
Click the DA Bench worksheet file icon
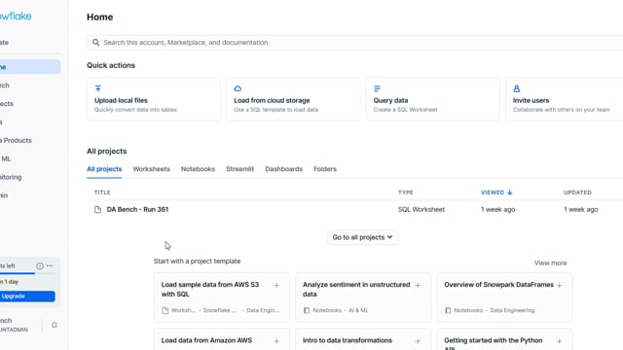[x=97, y=209]
